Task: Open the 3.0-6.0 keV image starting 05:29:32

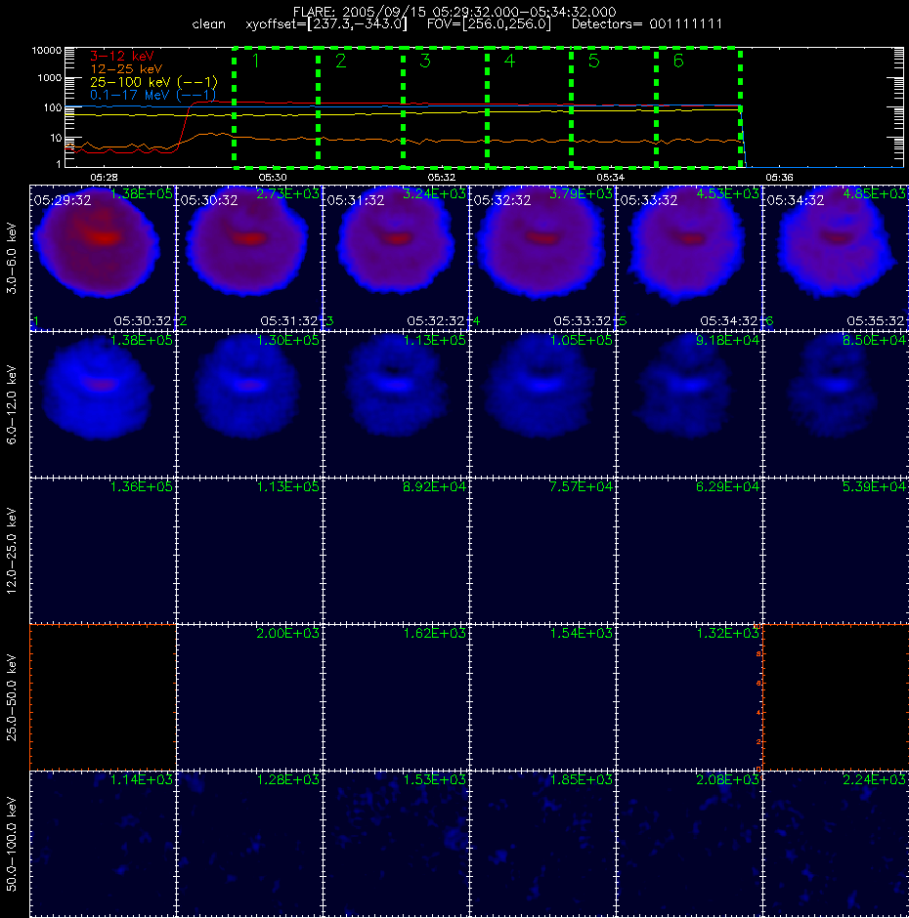Action: coord(103,258)
